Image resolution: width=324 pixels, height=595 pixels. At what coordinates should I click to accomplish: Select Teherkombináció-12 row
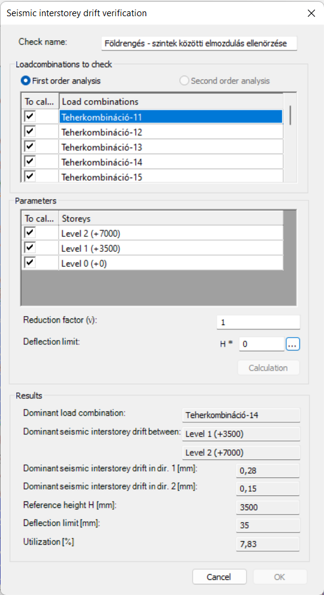point(171,132)
